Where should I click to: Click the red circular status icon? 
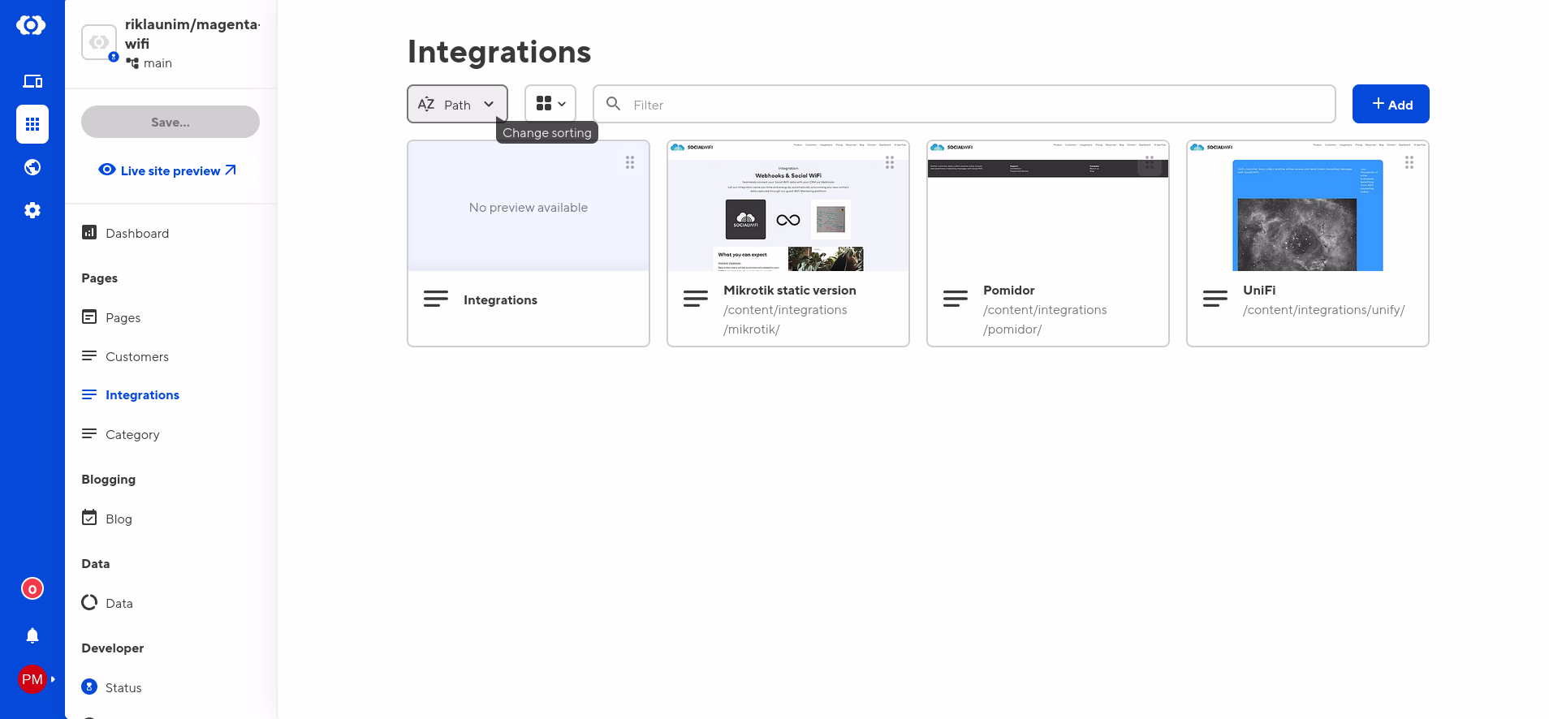32,589
